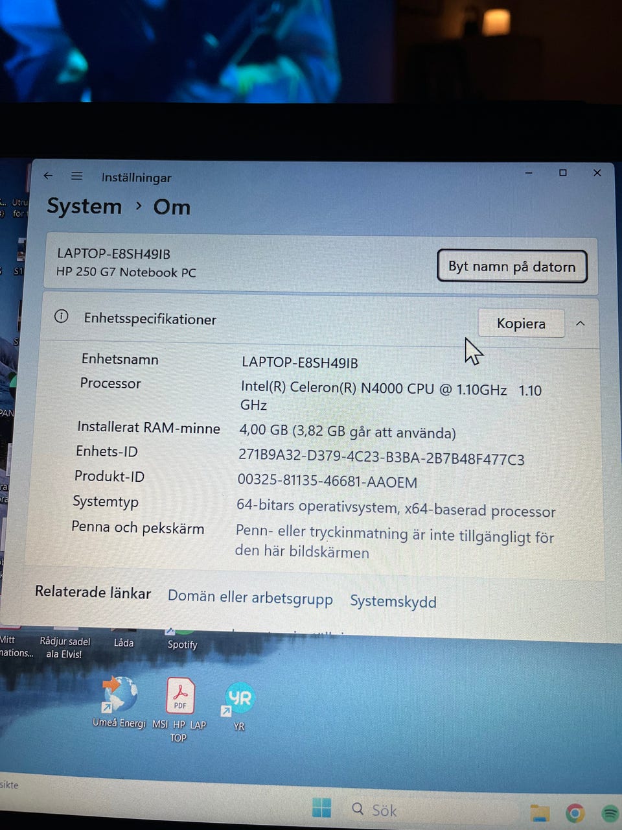The height and width of the screenshot is (830, 622).
Task: Open Google Chrome from the taskbar
Action: click(x=575, y=812)
